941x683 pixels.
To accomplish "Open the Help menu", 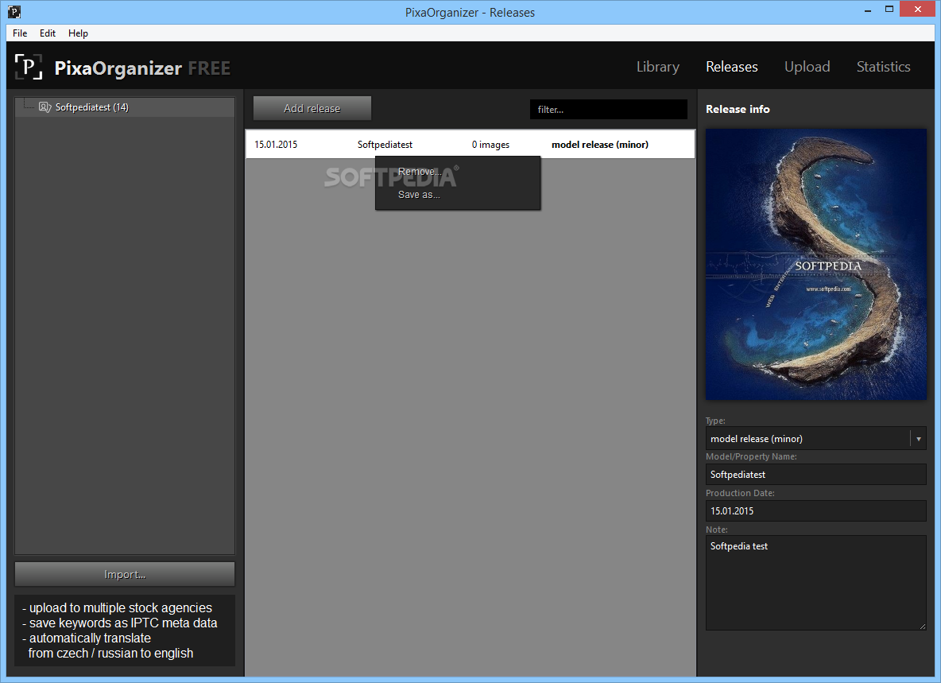I will pos(78,33).
